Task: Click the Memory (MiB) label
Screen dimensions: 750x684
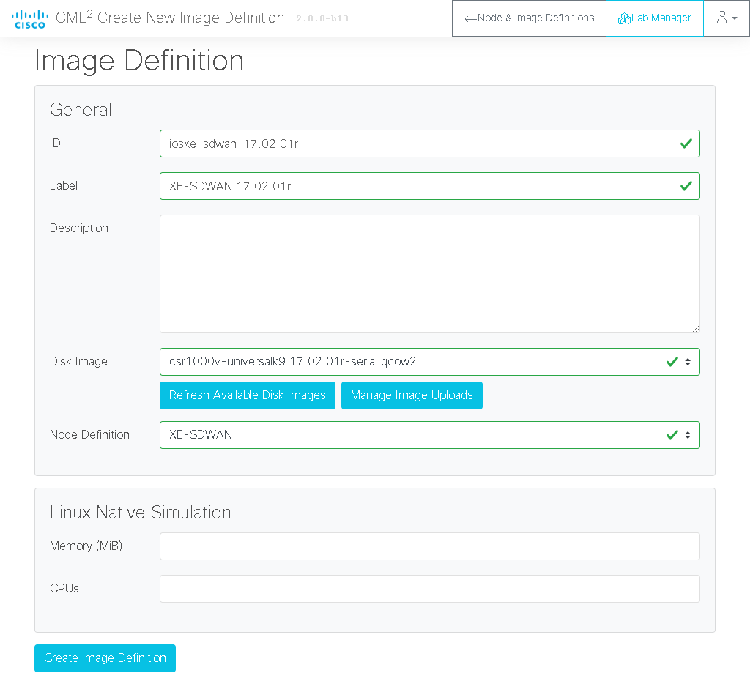Action: [86, 546]
